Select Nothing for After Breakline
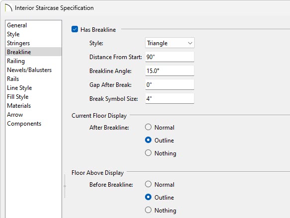 (x=148, y=153)
